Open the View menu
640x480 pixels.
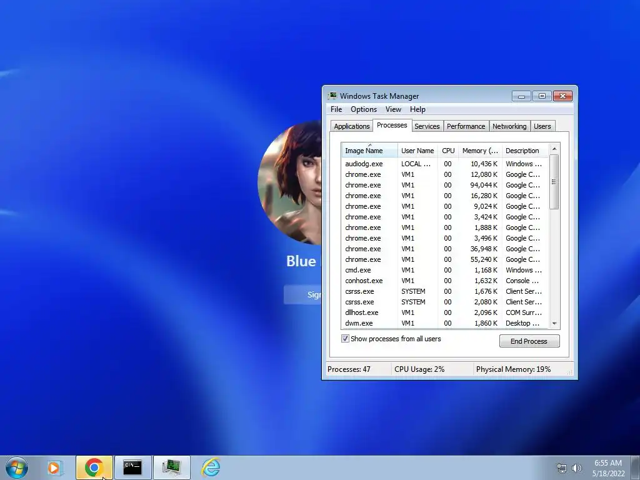point(393,109)
